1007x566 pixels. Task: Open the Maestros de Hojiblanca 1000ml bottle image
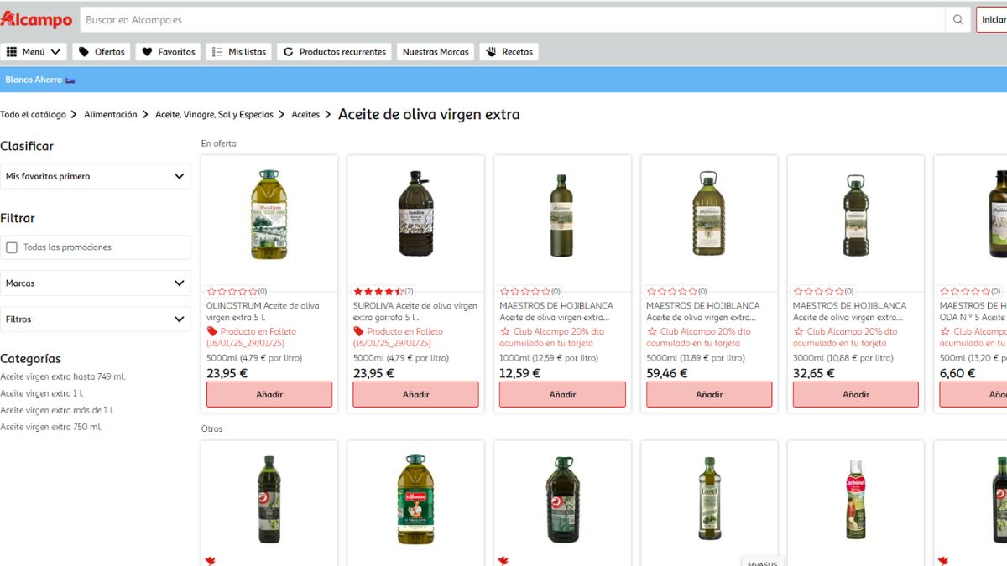click(561, 215)
